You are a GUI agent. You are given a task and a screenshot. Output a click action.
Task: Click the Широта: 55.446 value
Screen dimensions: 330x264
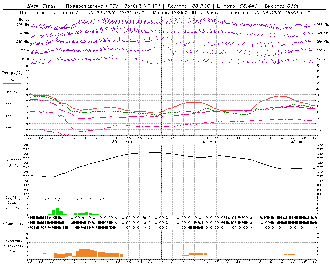pyautogui.click(x=237, y=6)
